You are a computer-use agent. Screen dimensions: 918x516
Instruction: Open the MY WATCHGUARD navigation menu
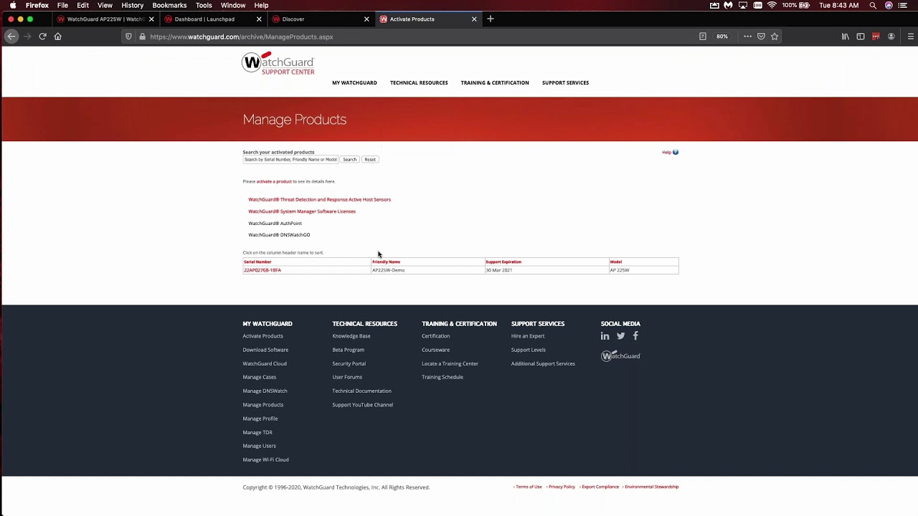tap(354, 83)
